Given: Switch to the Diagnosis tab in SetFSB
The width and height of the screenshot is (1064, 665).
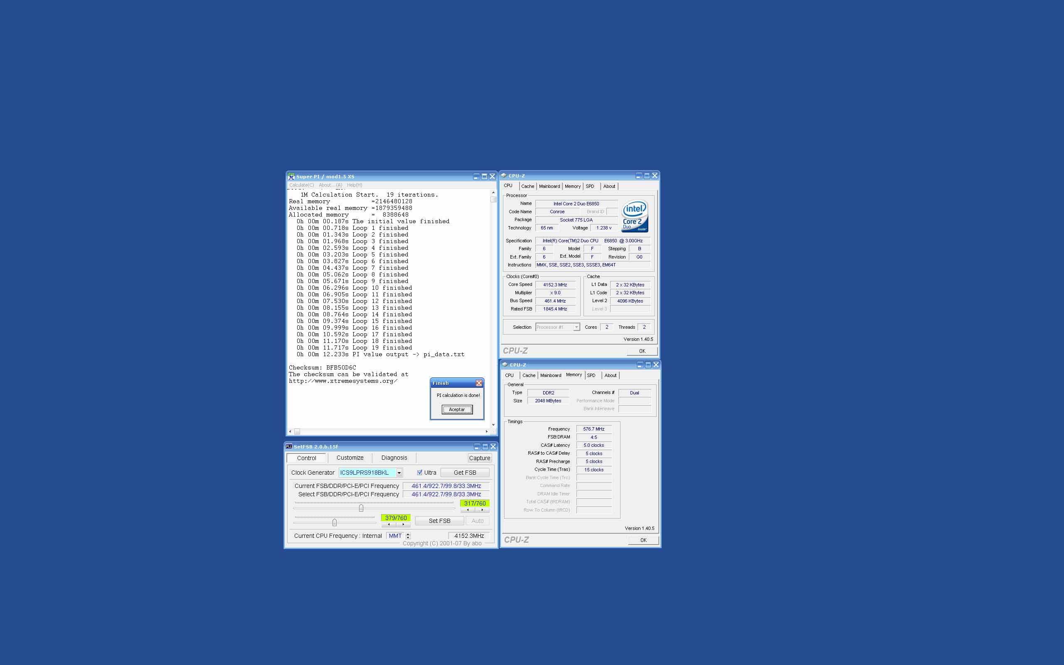Looking at the screenshot, I should [x=394, y=458].
